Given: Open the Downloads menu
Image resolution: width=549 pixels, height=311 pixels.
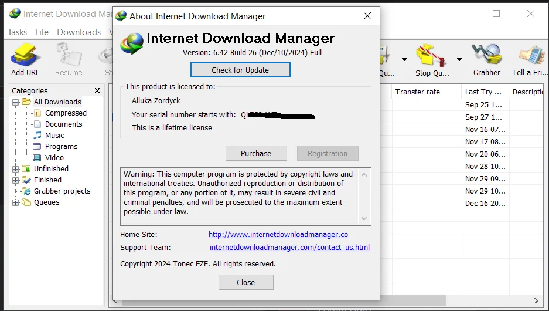Looking at the screenshot, I should point(79,32).
